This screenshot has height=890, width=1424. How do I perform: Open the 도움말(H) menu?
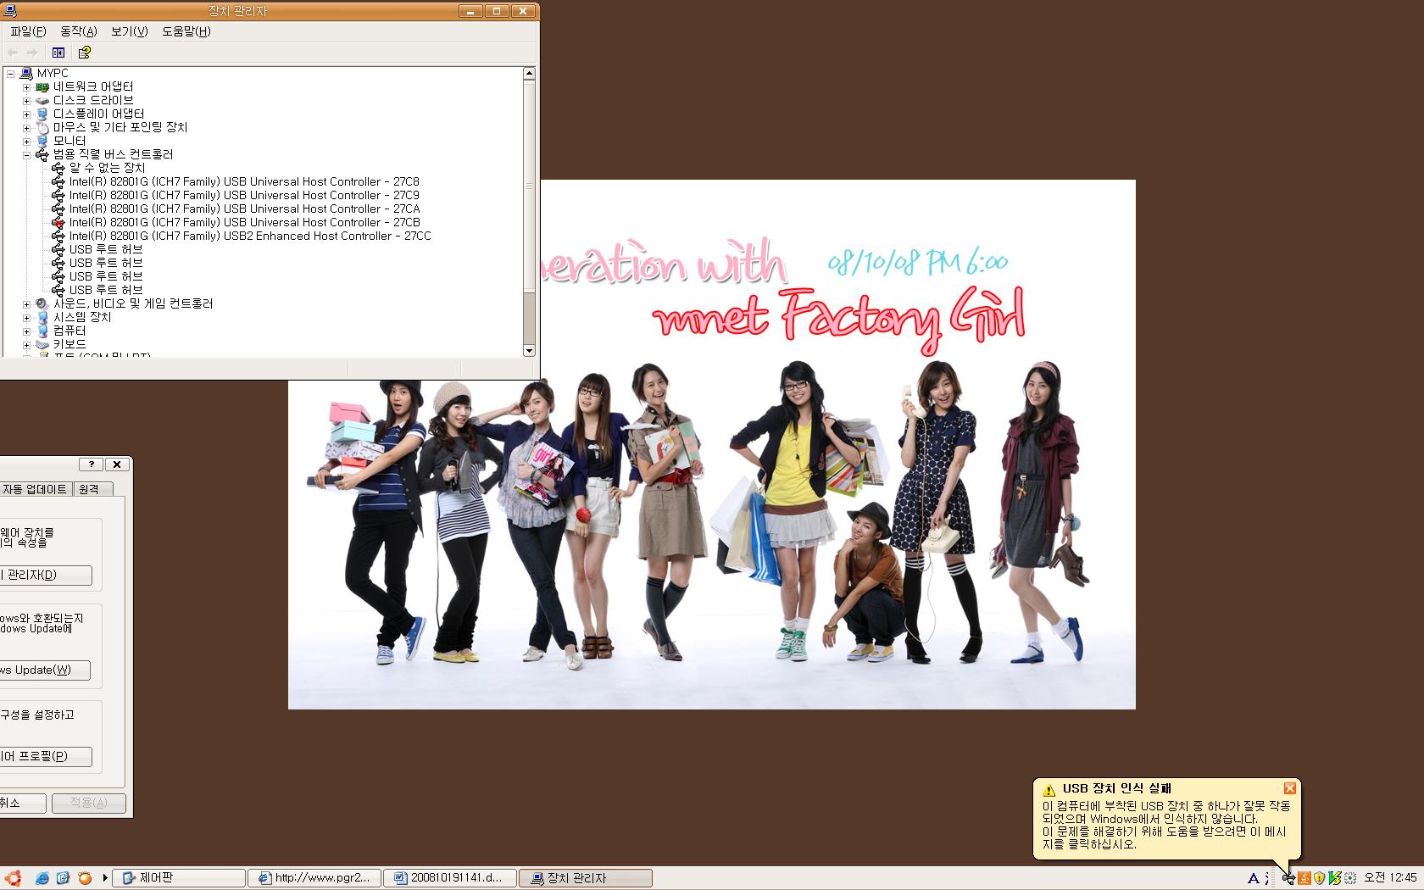point(186,31)
